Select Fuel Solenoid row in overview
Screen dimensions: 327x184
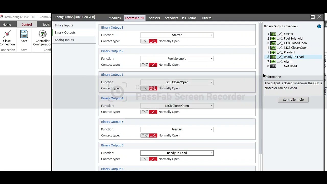pyautogui.click(x=294, y=38)
